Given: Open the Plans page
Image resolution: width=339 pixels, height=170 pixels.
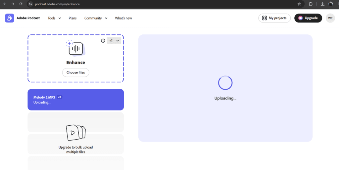Looking at the screenshot, I should coord(73,18).
